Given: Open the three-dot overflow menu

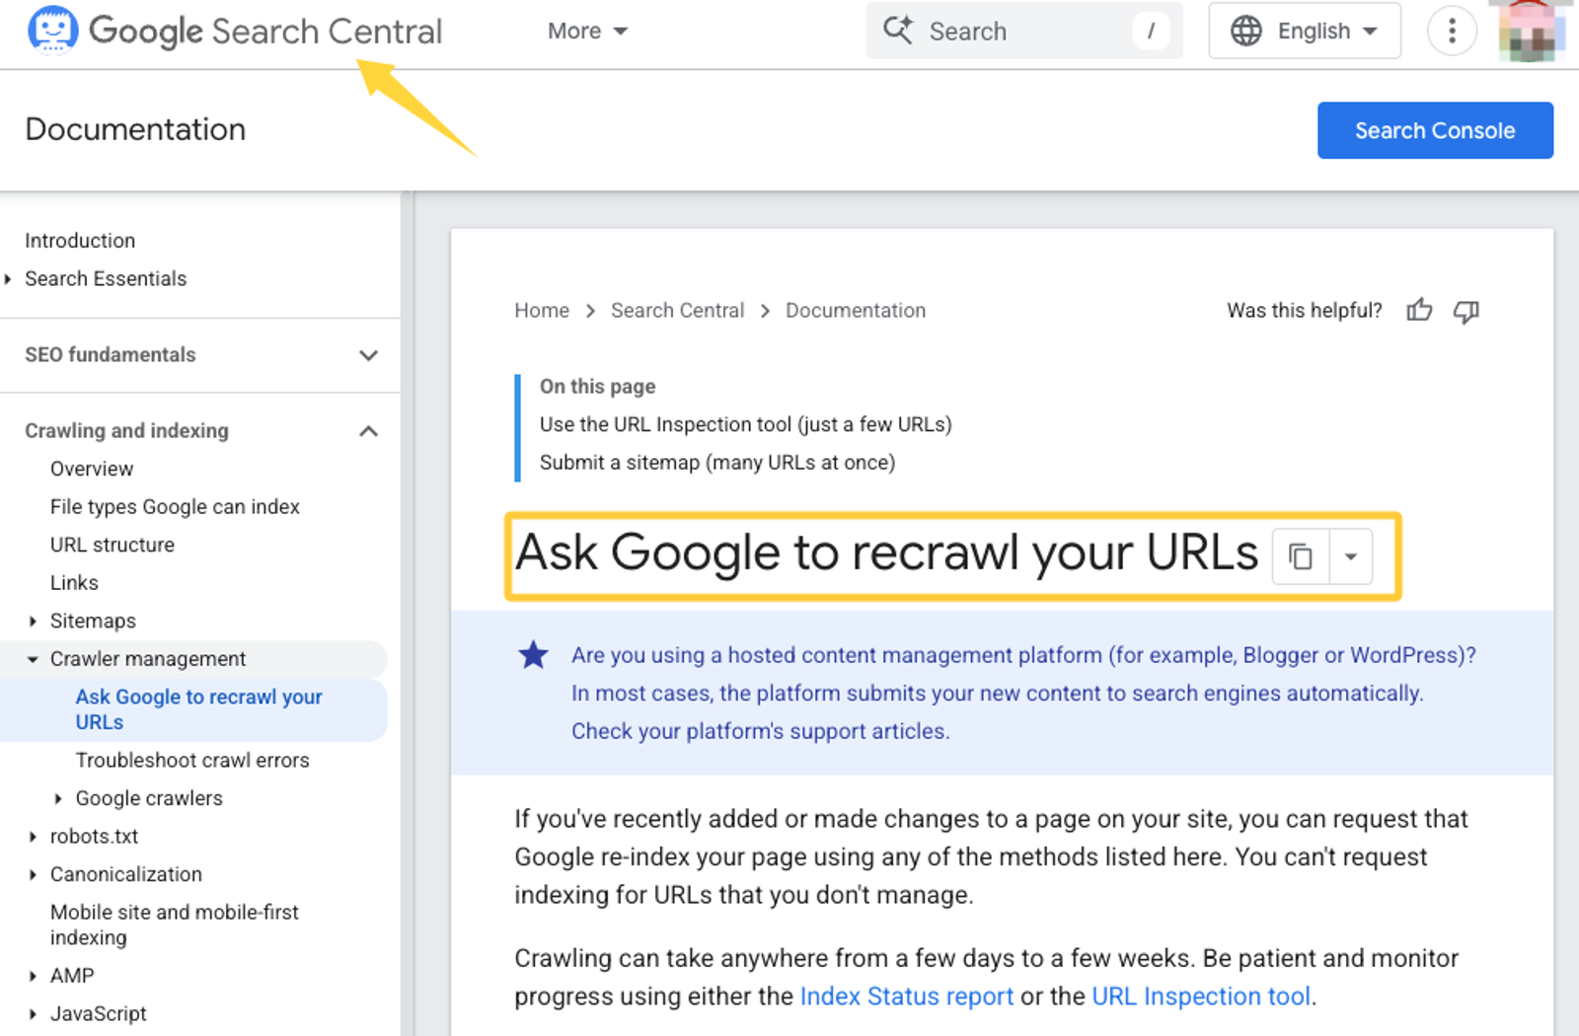Looking at the screenshot, I should [x=1452, y=31].
